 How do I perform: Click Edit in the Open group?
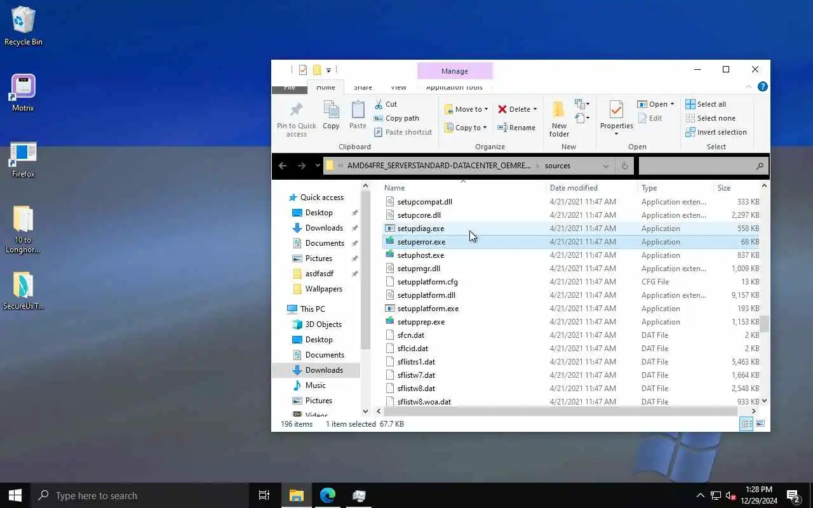649,118
